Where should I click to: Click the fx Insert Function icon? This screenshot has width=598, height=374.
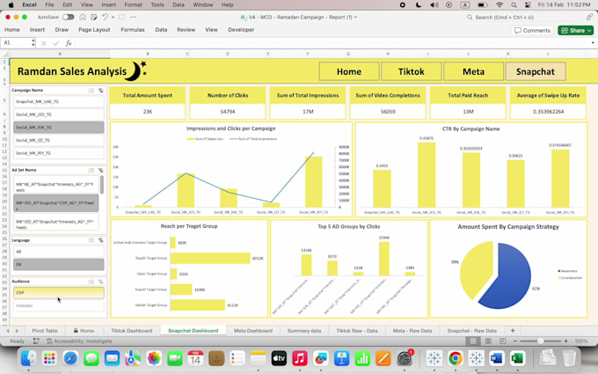pyautogui.click(x=69, y=43)
